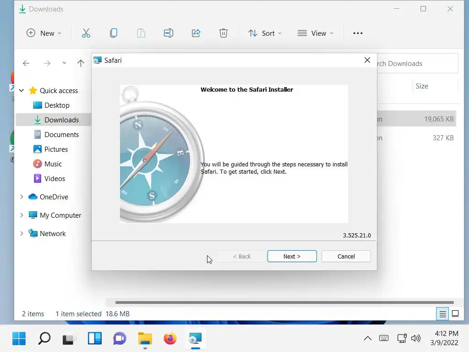
Task: Click the Paste clipboard icon
Action: tap(141, 33)
